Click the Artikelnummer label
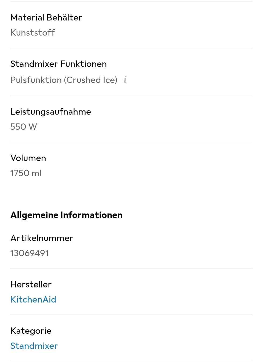 click(42, 238)
